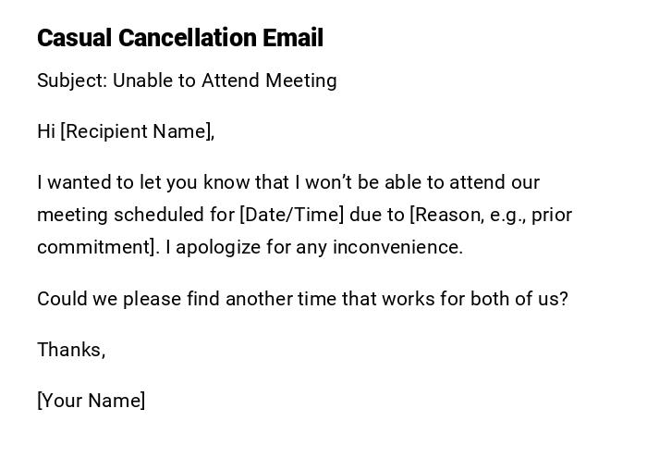Select the [Recipient Name] placeholder
The width and height of the screenshot is (647, 458).
(138, 131)
